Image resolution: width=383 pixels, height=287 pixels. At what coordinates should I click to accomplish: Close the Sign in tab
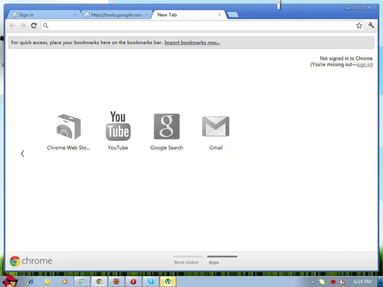pyautogui.click(x=75, y=15)
